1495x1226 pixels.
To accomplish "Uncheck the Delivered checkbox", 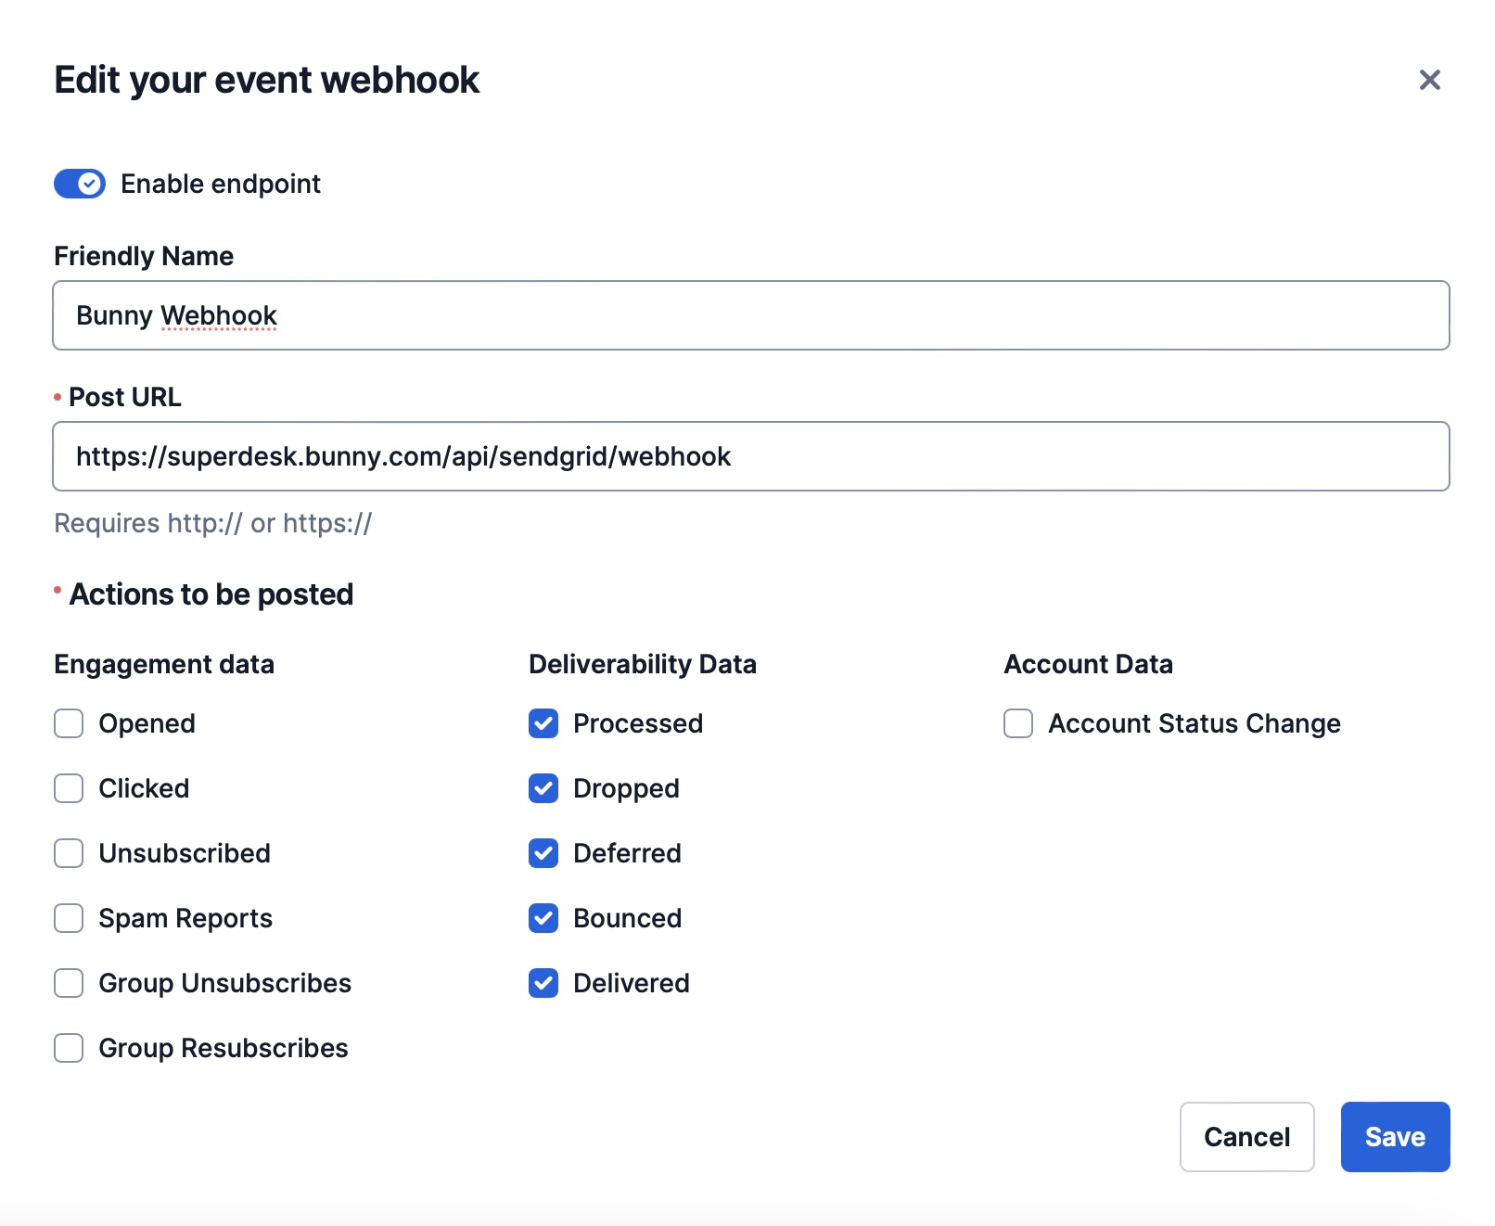I will 543,983.
